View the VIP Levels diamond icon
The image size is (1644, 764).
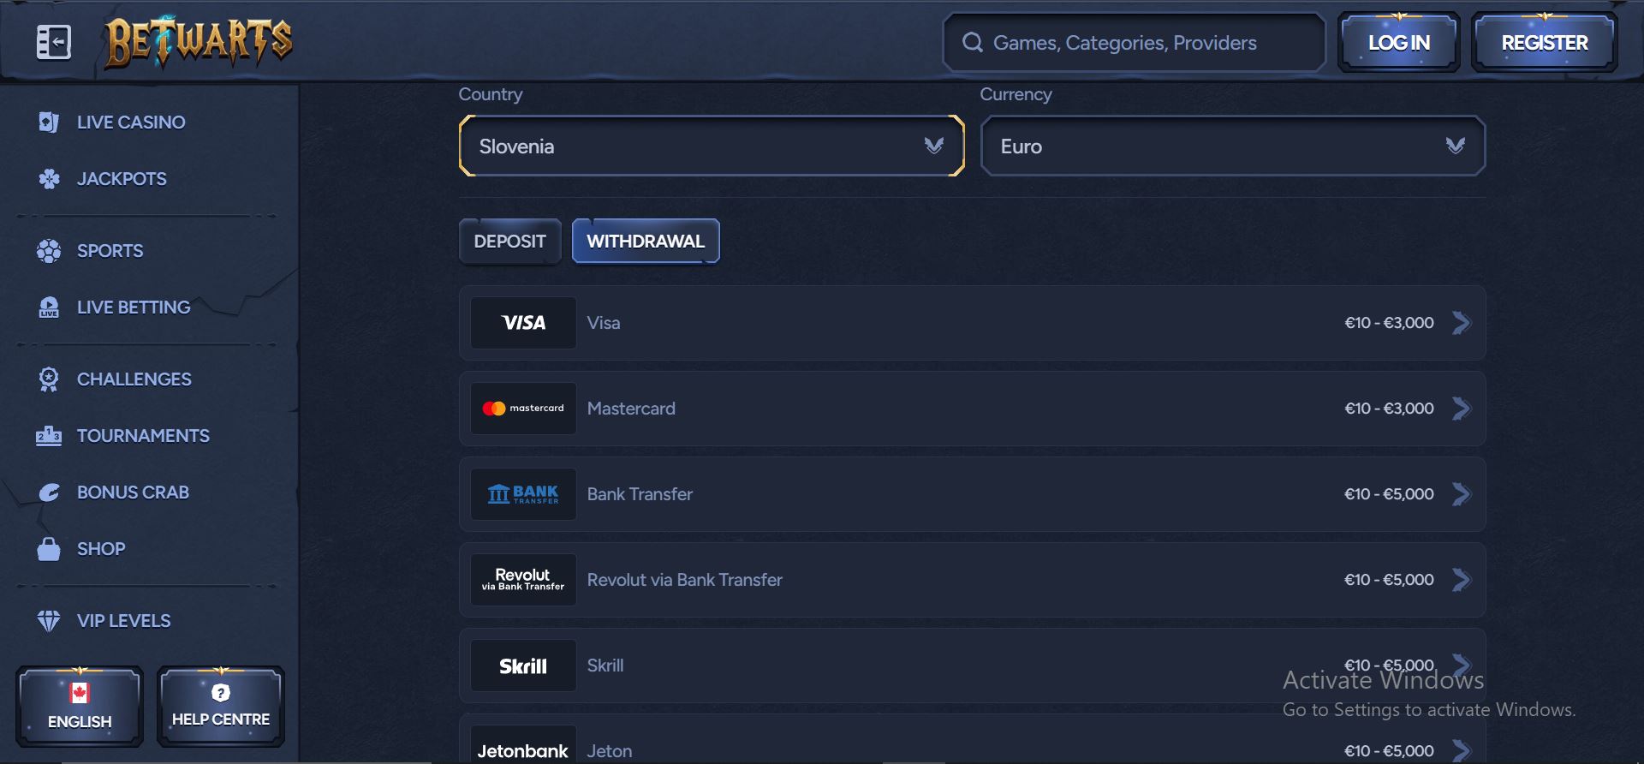click(x=49, y=621)
